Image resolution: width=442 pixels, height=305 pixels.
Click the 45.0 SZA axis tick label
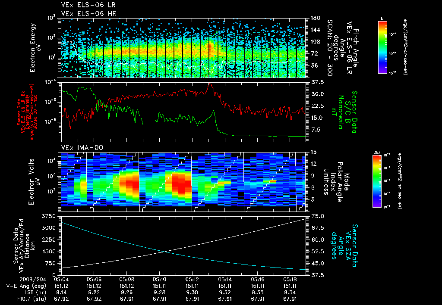click(317, 263)
